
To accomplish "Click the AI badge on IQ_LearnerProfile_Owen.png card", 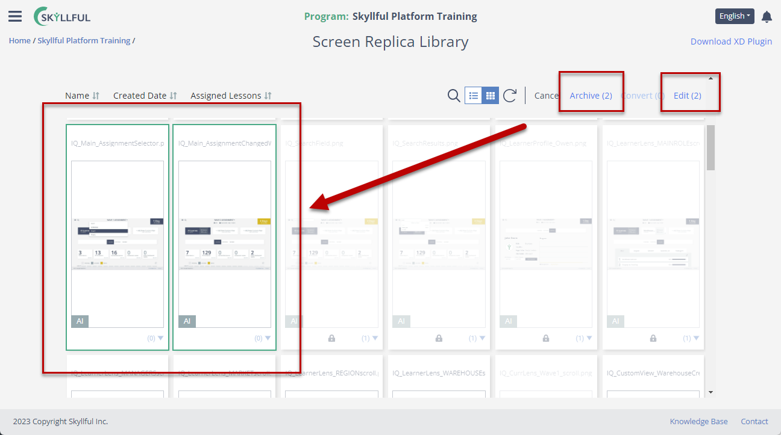I will [x=509, y=321].
